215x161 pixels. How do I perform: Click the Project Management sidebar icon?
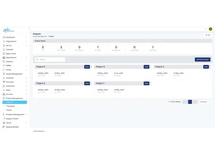click(4, 98)
